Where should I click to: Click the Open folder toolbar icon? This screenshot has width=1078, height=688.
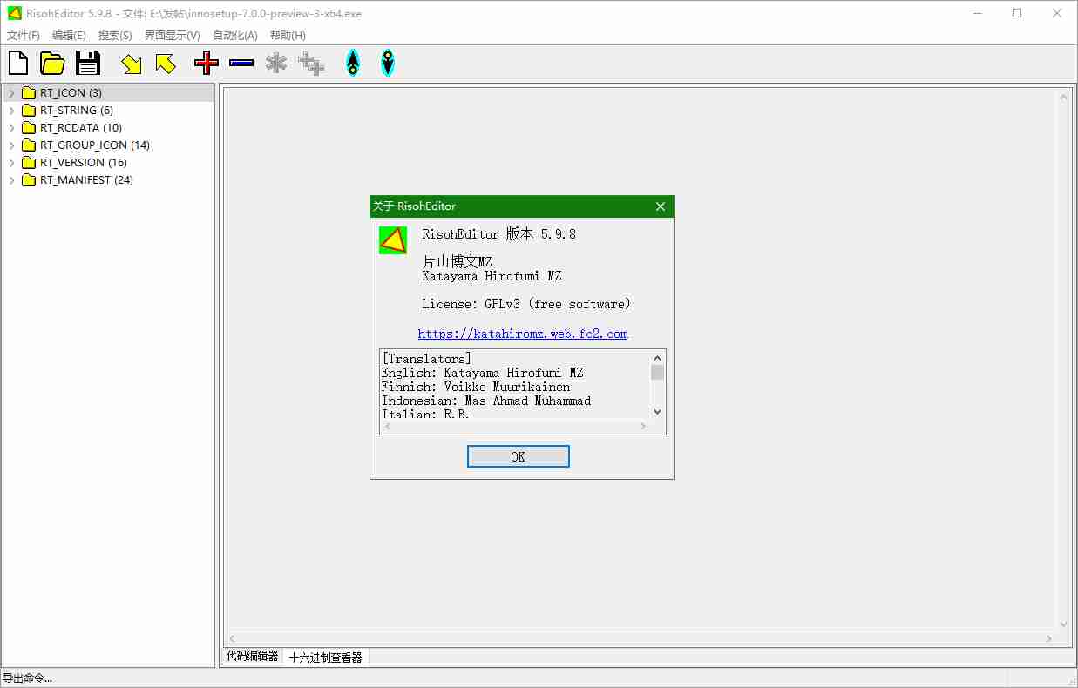[x=53, y=63]
